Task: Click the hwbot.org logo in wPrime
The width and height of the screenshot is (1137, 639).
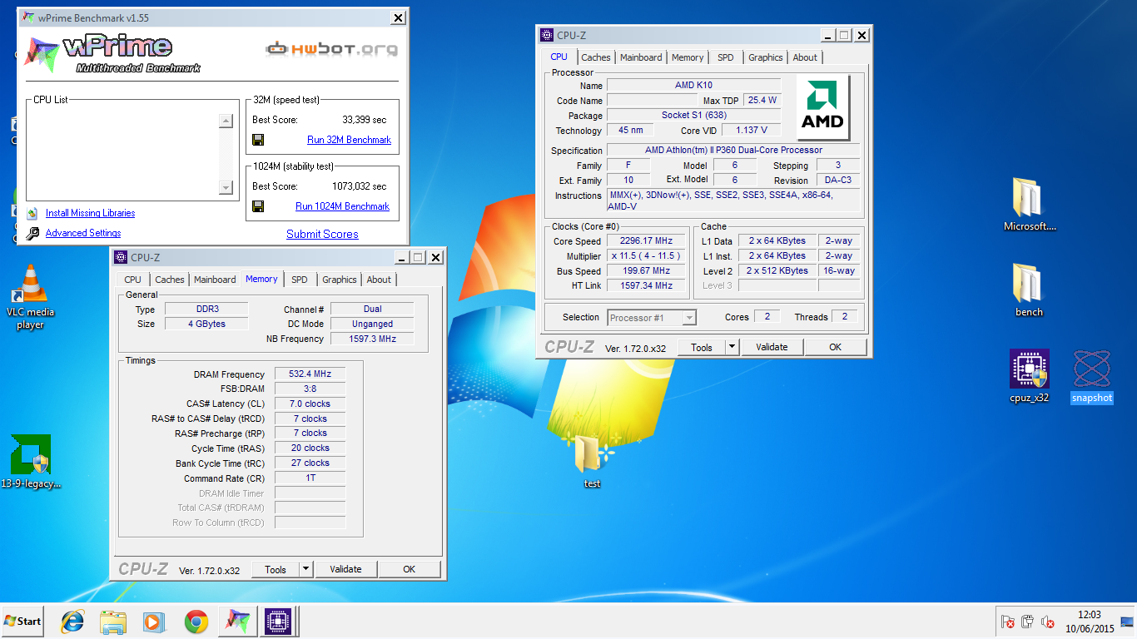Action: pos(332,48)
